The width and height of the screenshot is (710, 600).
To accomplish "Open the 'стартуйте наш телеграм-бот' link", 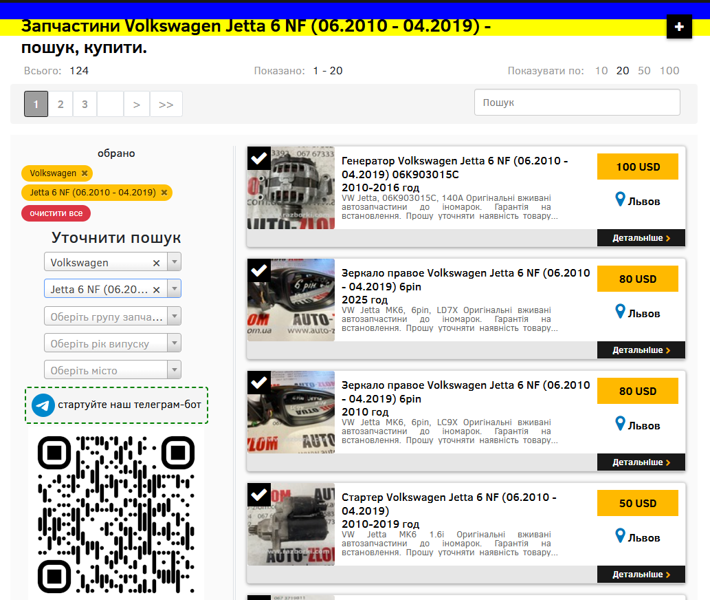I will 129,405.
